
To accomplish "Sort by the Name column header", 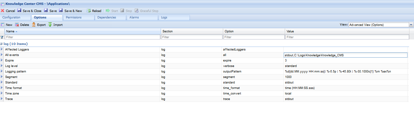I will [x=82, y=31].
